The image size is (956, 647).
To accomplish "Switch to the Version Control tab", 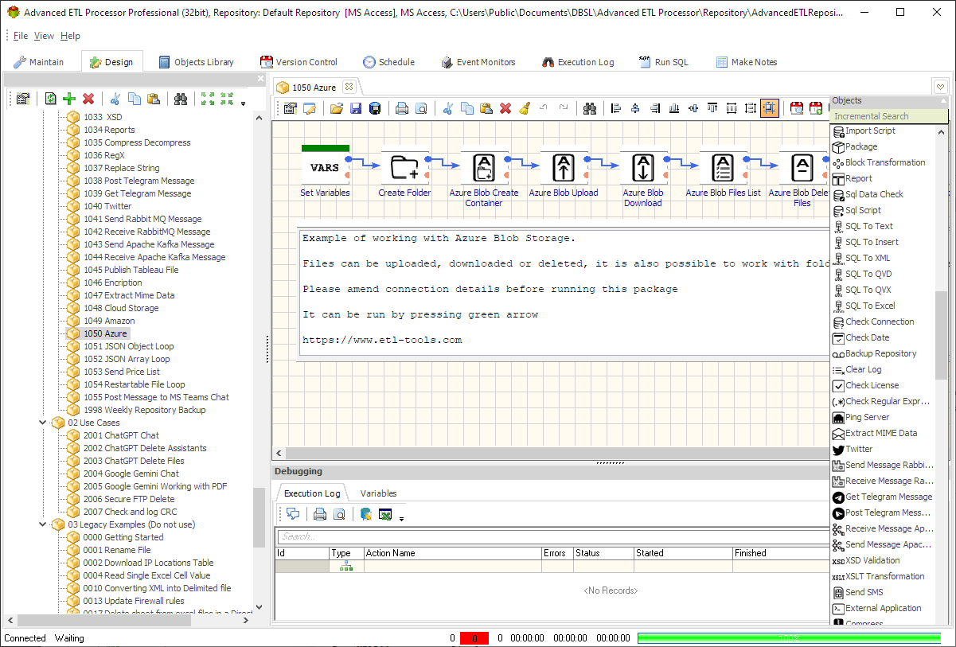I will [x=299, y=62].
